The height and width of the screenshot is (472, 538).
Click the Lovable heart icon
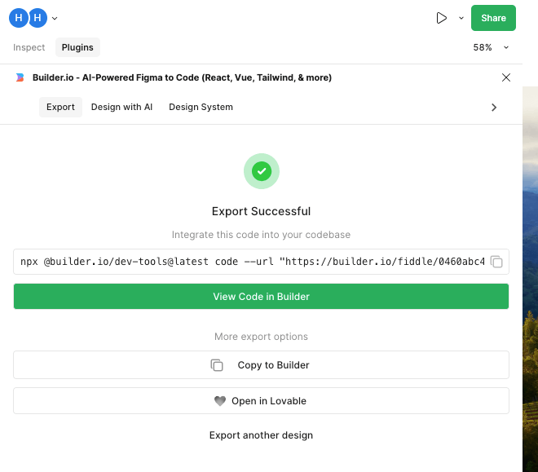pos(220,401)
